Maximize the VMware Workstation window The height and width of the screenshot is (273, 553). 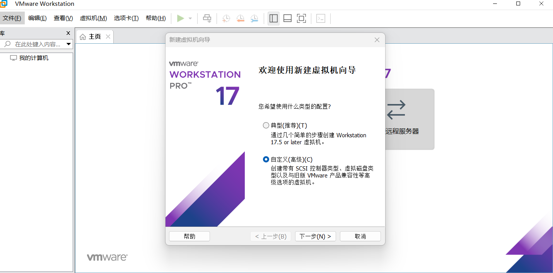pyautogui.click(x=518, y=4)
